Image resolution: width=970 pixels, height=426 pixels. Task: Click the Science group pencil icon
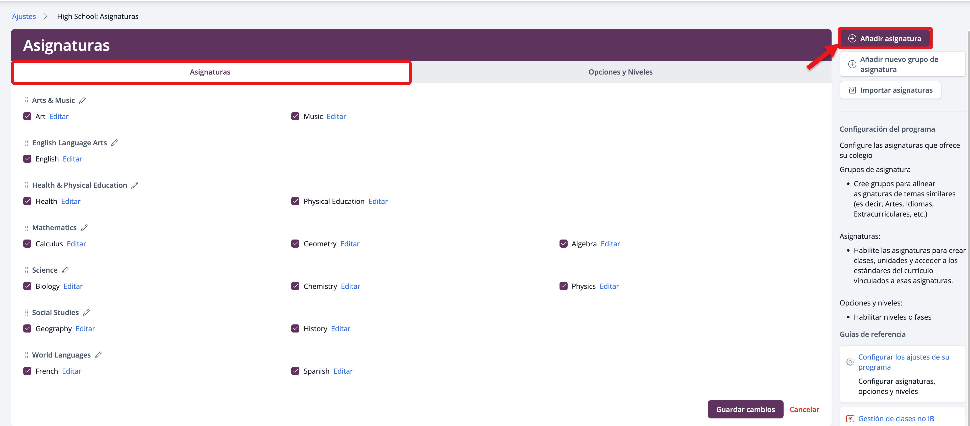point(65,270)
